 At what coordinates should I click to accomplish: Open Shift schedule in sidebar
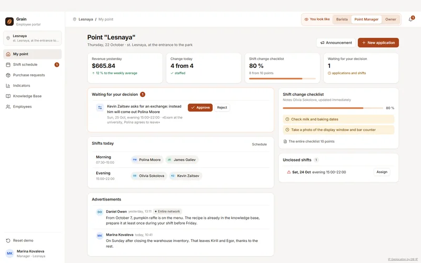tap(33, 65)
